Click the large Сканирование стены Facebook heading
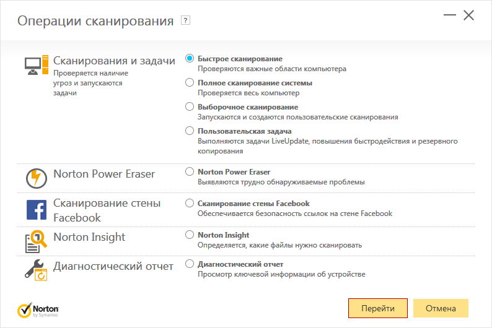492x328 pixels. (x=107, y=210)
